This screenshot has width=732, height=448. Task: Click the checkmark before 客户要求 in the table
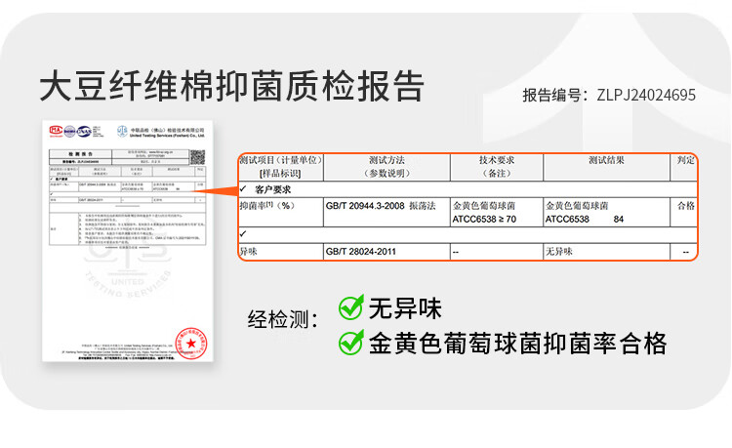(x=244, y=188)
